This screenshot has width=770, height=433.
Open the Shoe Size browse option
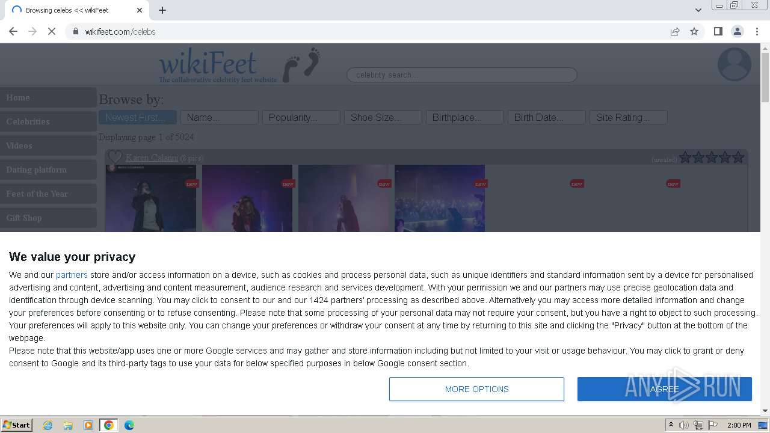[383, 117]
